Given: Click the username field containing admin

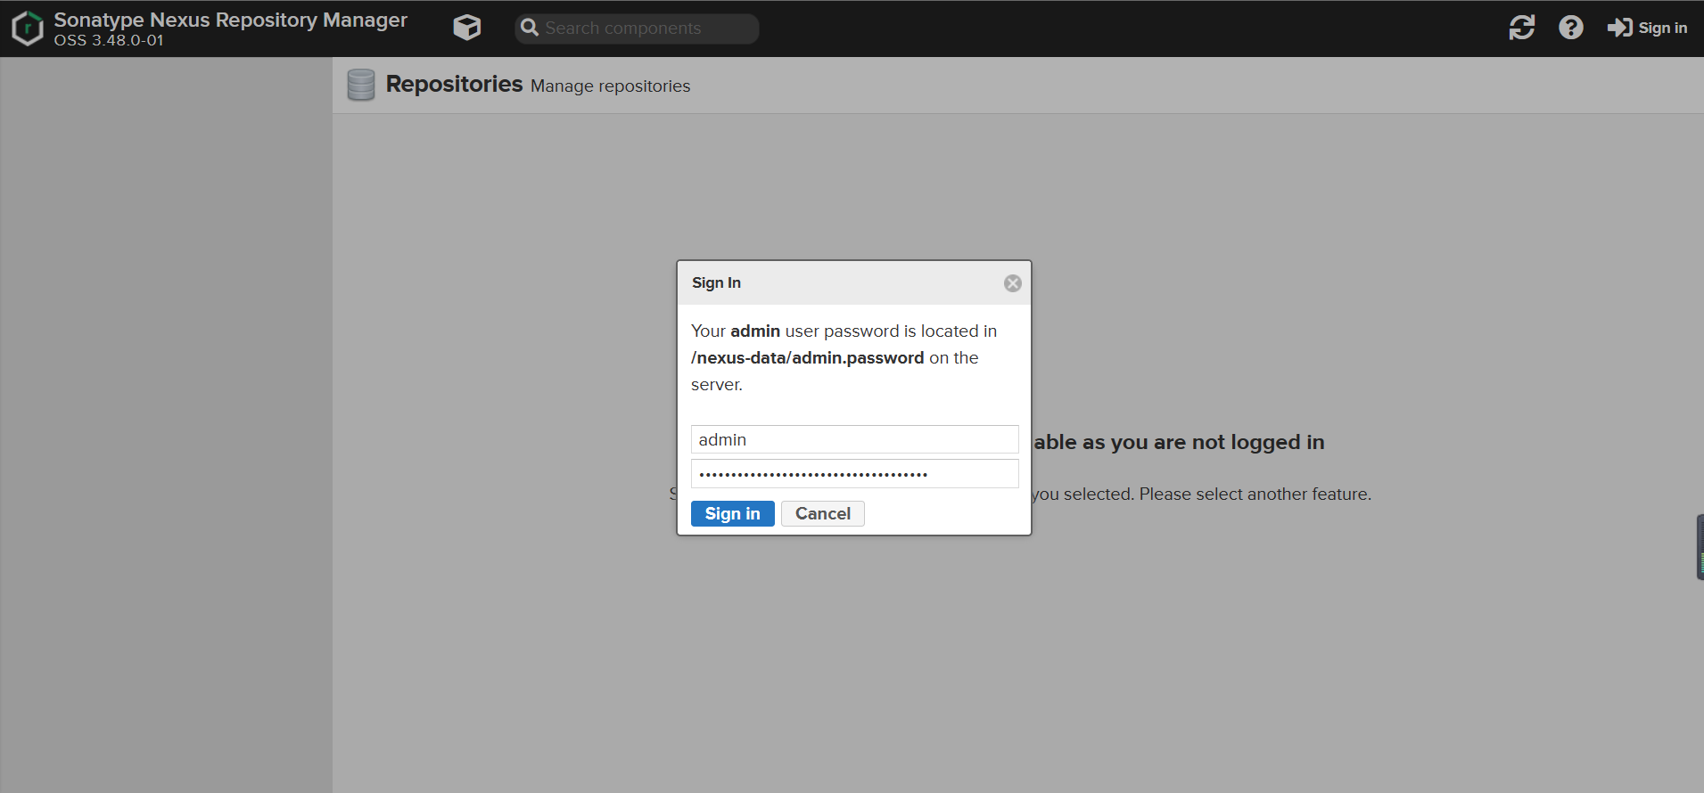Looking at the screenshot, I should 854,439.
